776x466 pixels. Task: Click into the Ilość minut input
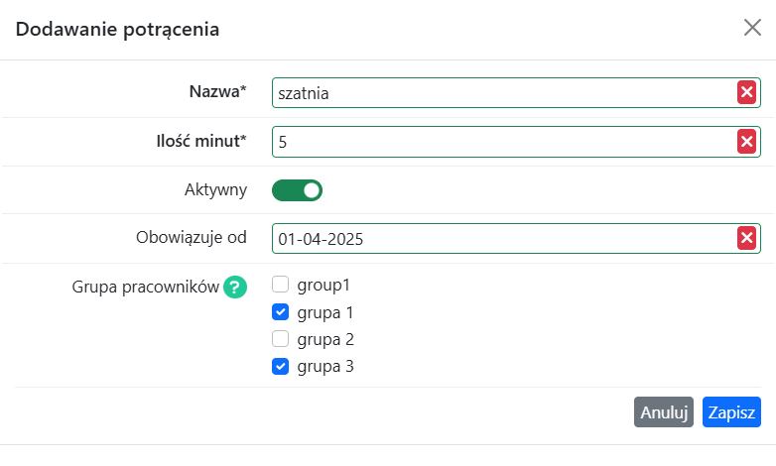point(501,142)
